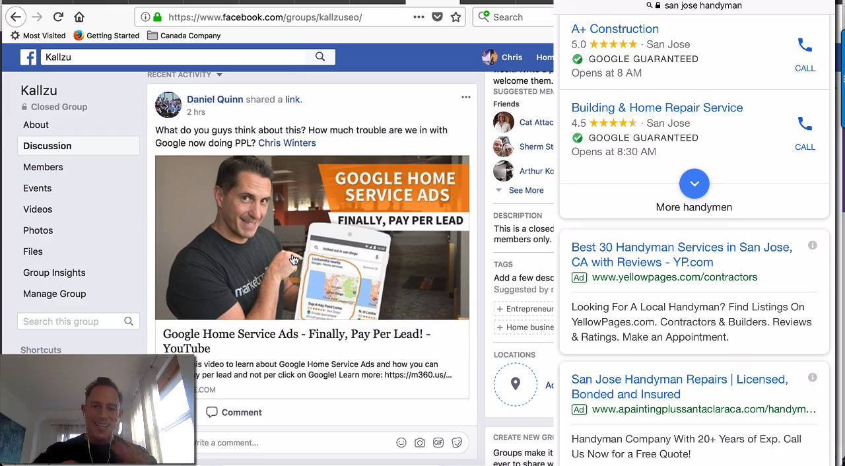Reload the page with the refresh icon
Viewport: 845px width, 466px height.
(x=58, y=17)
